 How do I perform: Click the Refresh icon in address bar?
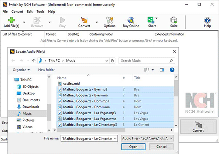click(112, 61)
